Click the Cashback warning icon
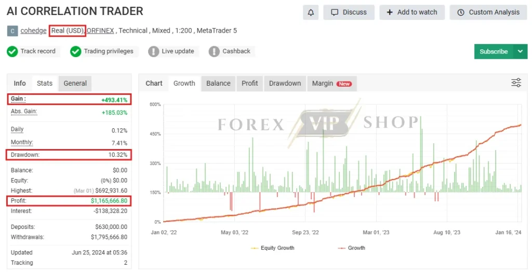Screen dimensions: 532x272 pyautogui.click(x=214, y=51)
